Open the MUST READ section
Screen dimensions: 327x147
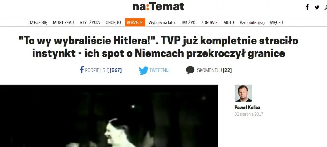tap(64, 23)
